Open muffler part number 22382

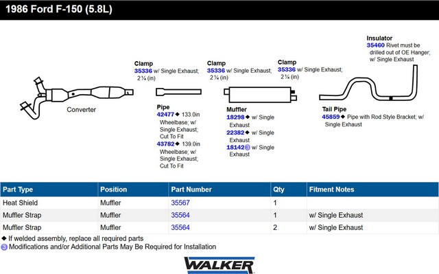(x=235, y=133)
